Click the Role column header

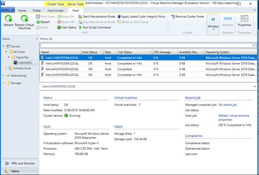point(110,52)
